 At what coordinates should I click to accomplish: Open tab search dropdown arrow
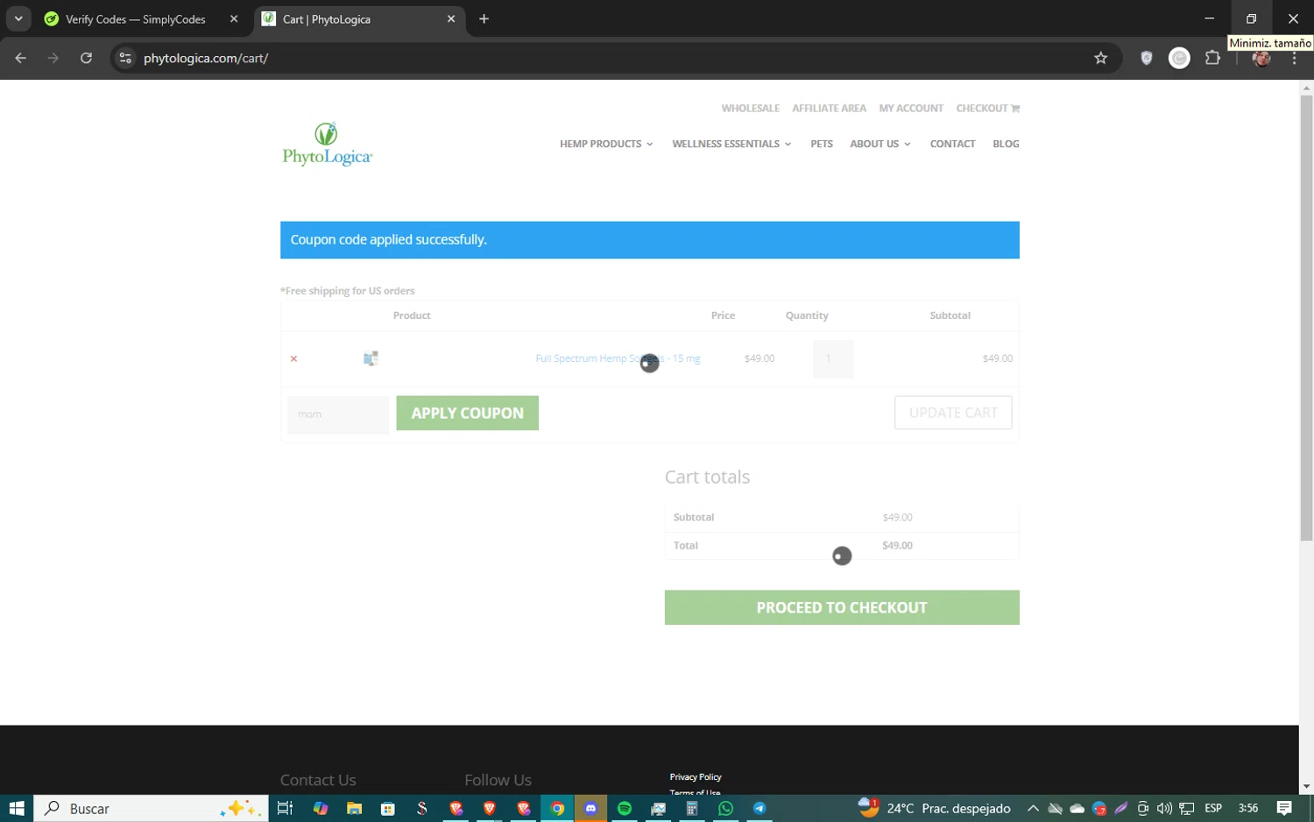18,18
